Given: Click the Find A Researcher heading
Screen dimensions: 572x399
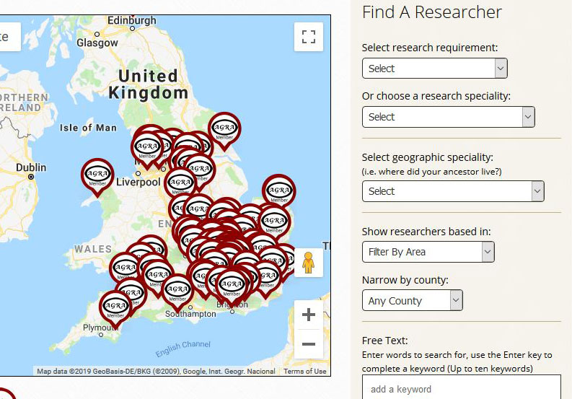Looking at the screenshot, I should click(432, 12).
